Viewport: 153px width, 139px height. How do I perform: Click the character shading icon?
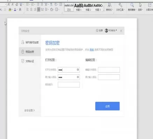20,9
